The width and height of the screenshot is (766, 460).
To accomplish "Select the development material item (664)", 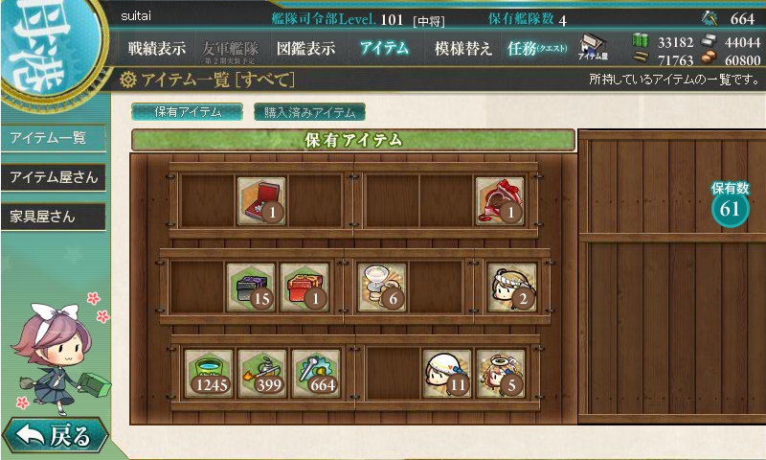I will click(x=316, y=374).
